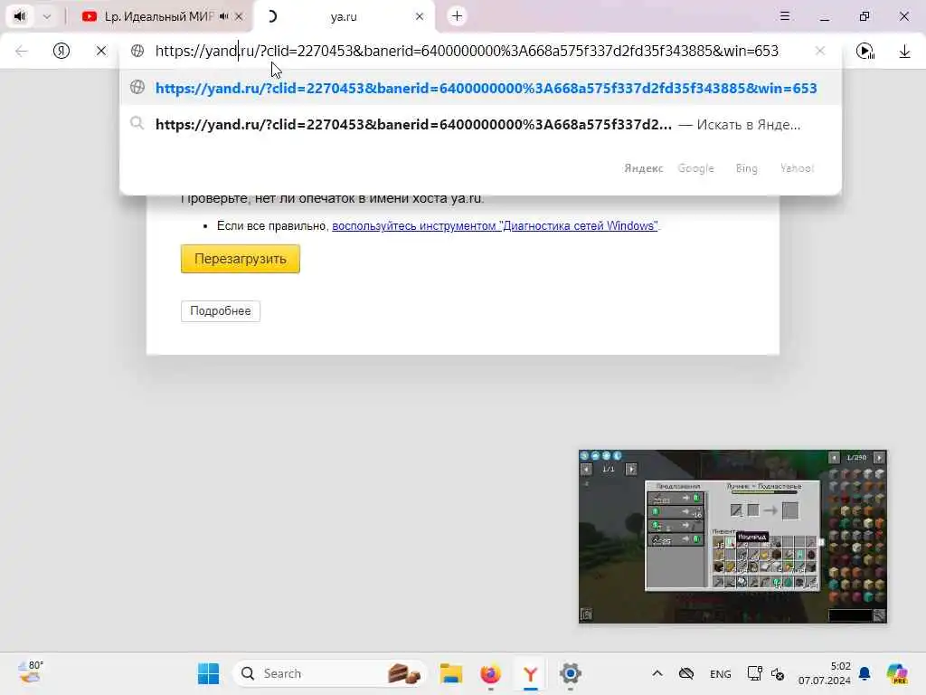Search with Яндекс engine option
Screen dimensions: 926x695
644,168
